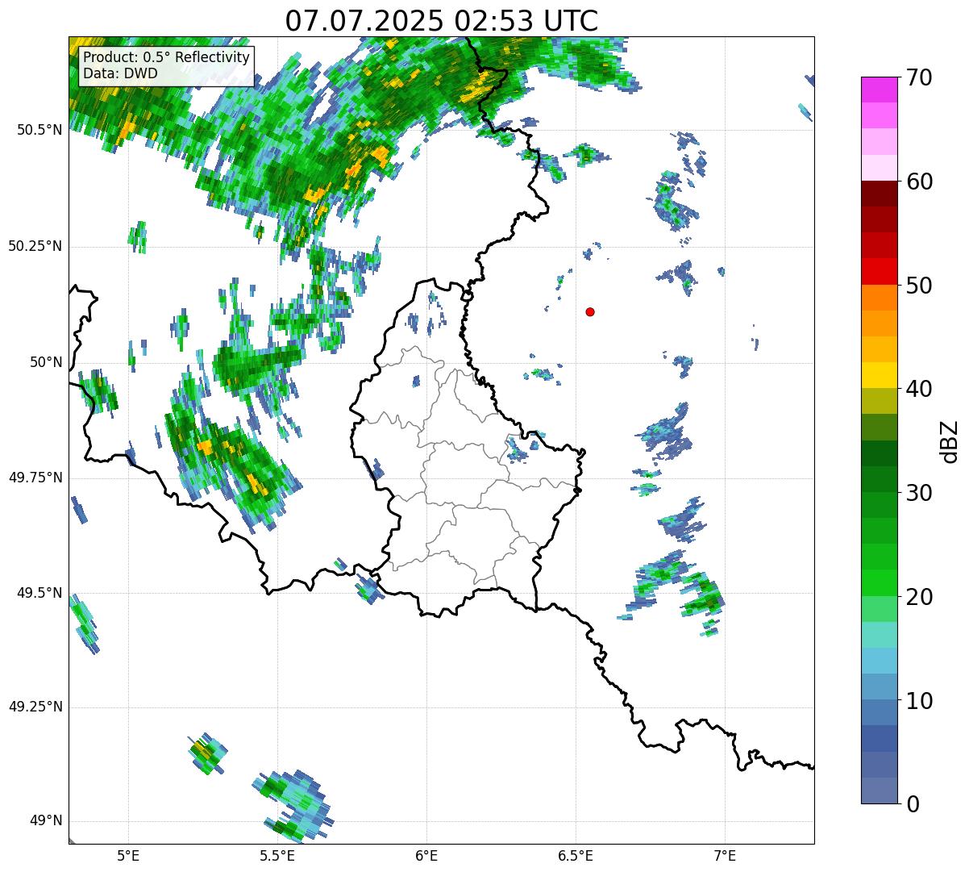Viewport: 969px width, 872px height.
Task: Click the "Product: 0.5° Reflectivity" label
Action: point(166,58)
